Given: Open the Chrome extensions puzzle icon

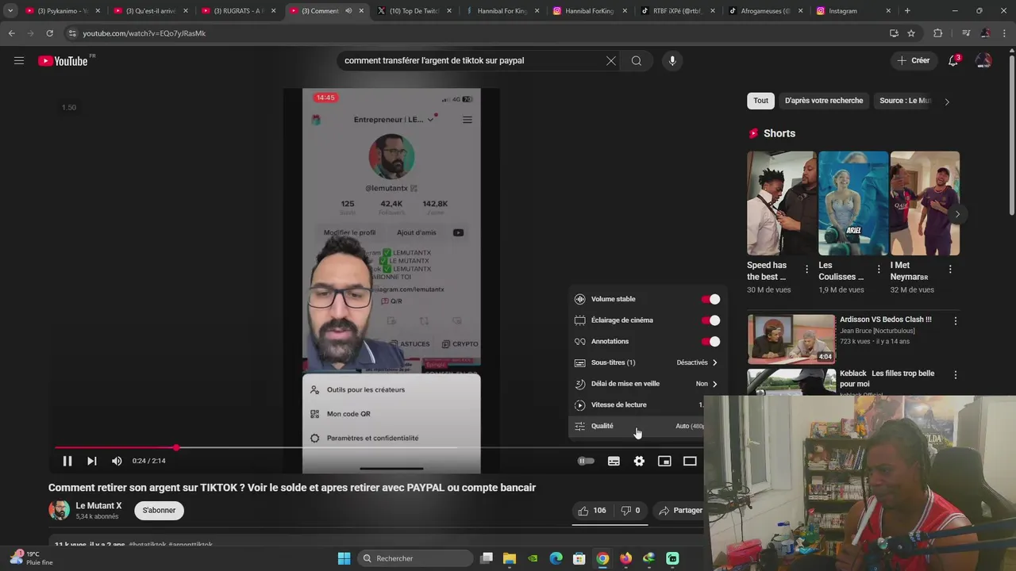Looking at the screenshot, I should (x=938, y=33).
